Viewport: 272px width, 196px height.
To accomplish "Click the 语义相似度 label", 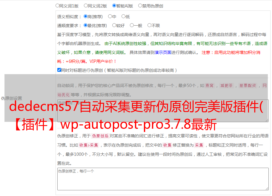I will tap(69, 17).
